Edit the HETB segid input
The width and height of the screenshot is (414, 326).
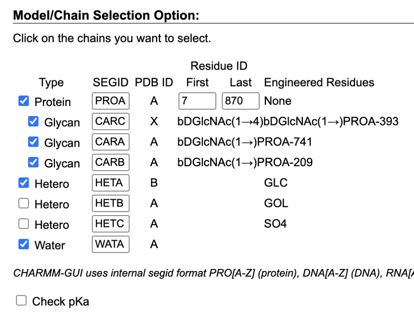[x=110, y=203]
